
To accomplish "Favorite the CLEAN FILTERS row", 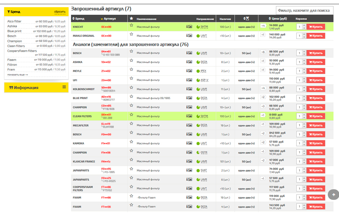I will pyautogui.click(x=131, y=114).
